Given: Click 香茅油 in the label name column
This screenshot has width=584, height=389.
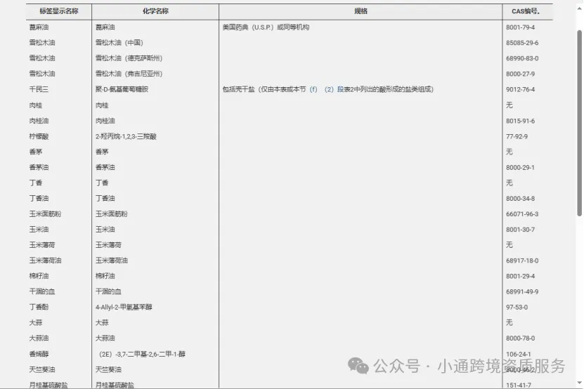Looking at the screenshot, I should click(39, 168).
